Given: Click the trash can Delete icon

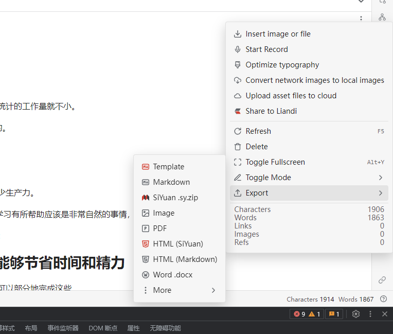Looking at the screenshot, I should 238,147.
